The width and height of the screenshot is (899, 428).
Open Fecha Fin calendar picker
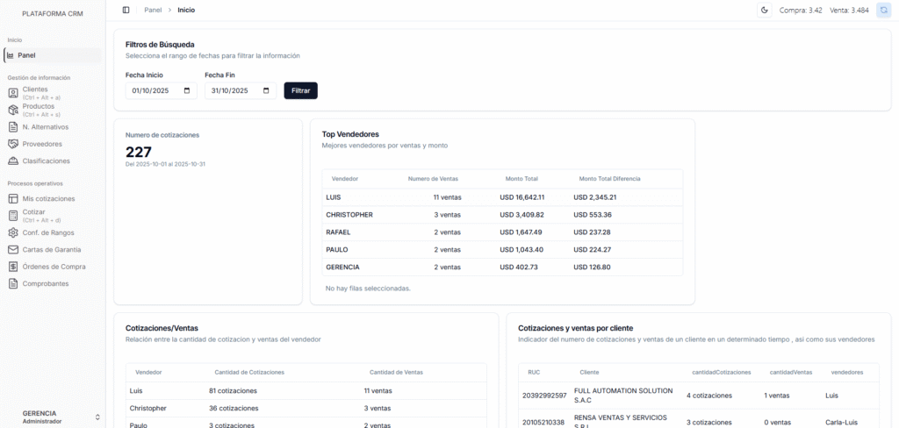coord(266,90)
